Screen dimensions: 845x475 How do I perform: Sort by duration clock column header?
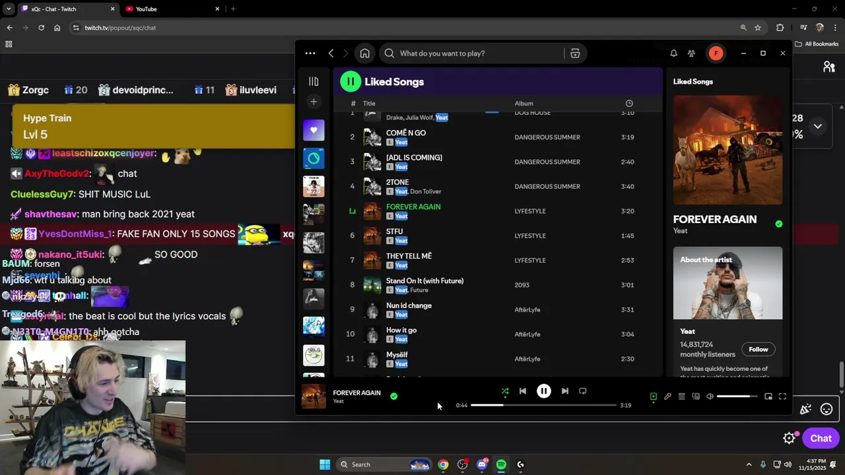point(629,104)
